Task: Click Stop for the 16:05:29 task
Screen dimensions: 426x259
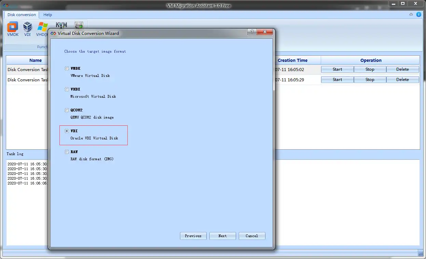Action: [x=370, y=80]
